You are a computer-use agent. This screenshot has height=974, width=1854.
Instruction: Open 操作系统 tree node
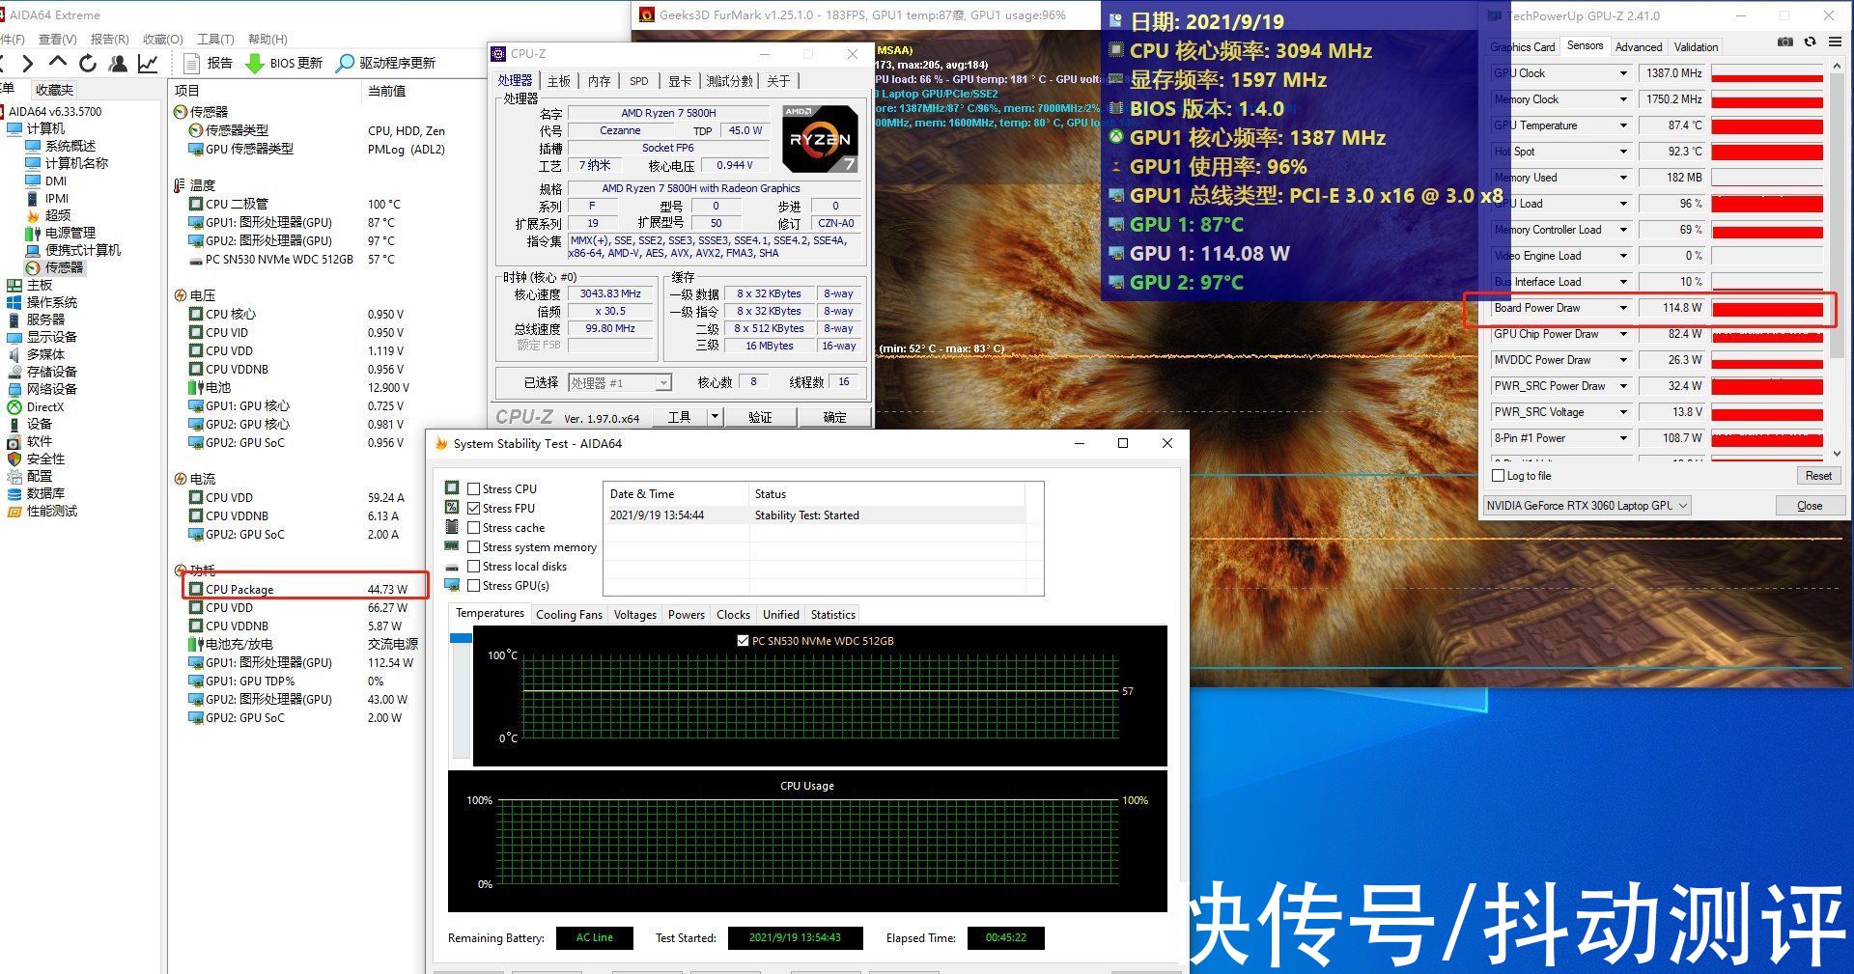pos(42,302)
